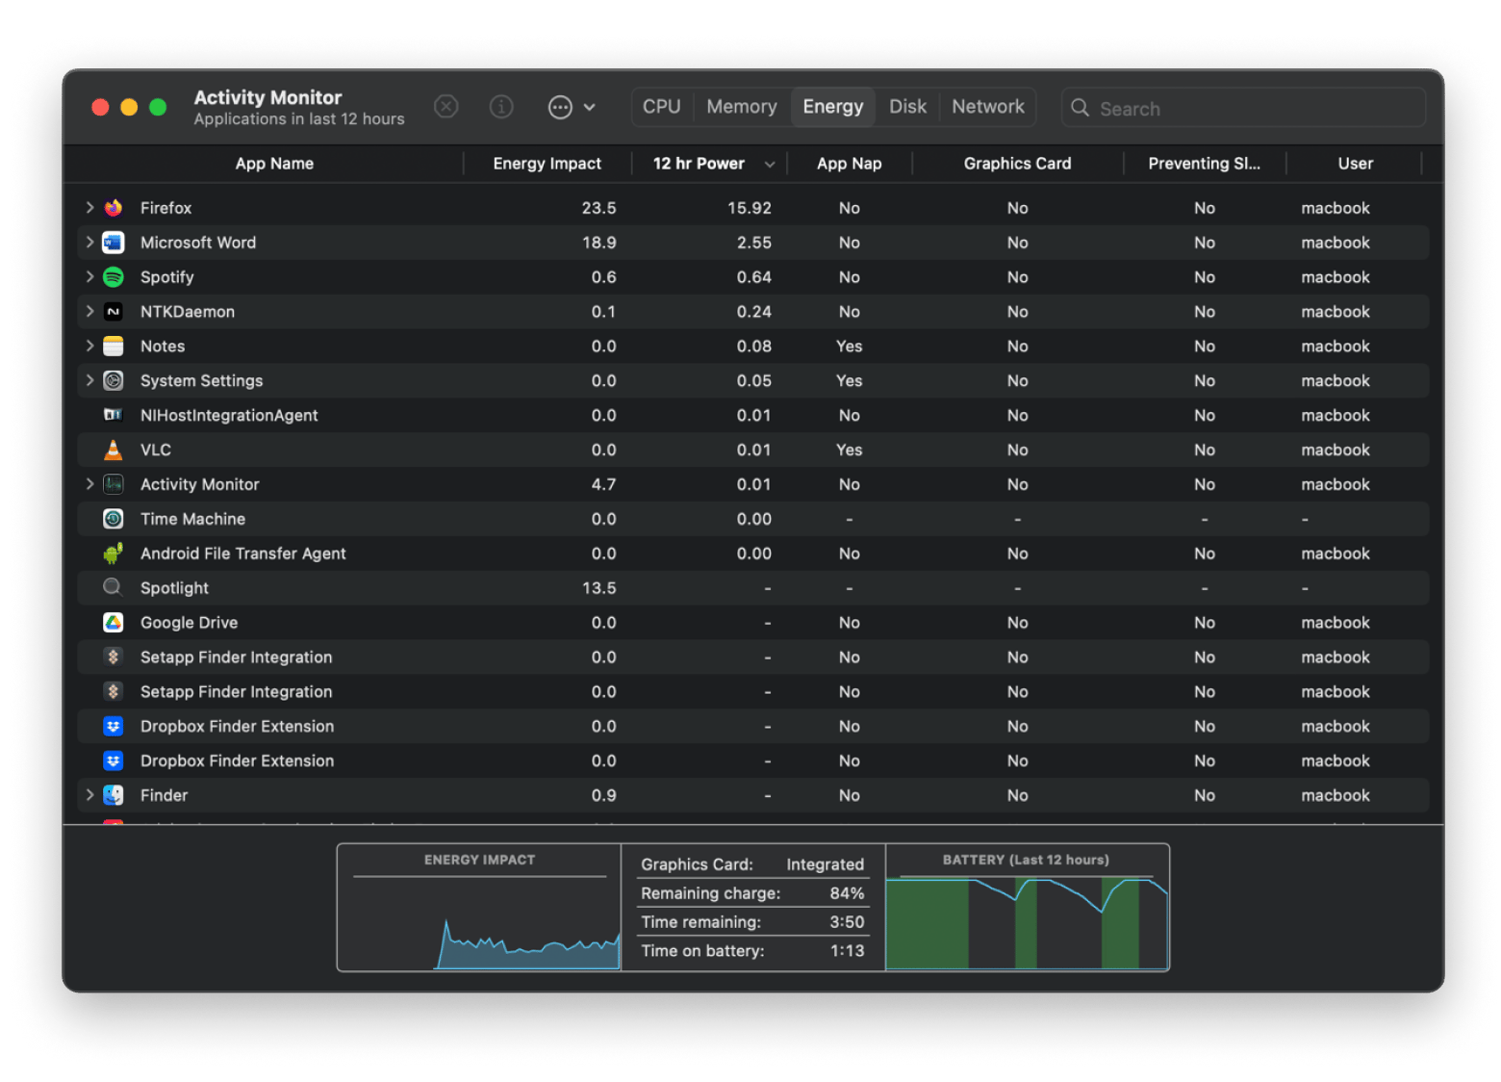Image resolution: width=1501 pixels, height=1082 pixels.
Task: Click the process info (i) icon
Action: tap(501, 107)
